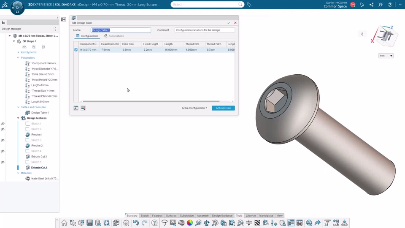
Task: Open the compass play button top left
Action: click(x=17, y=8)
